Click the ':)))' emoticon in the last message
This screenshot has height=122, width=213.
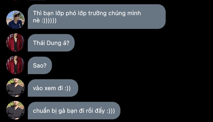[111, 111]
